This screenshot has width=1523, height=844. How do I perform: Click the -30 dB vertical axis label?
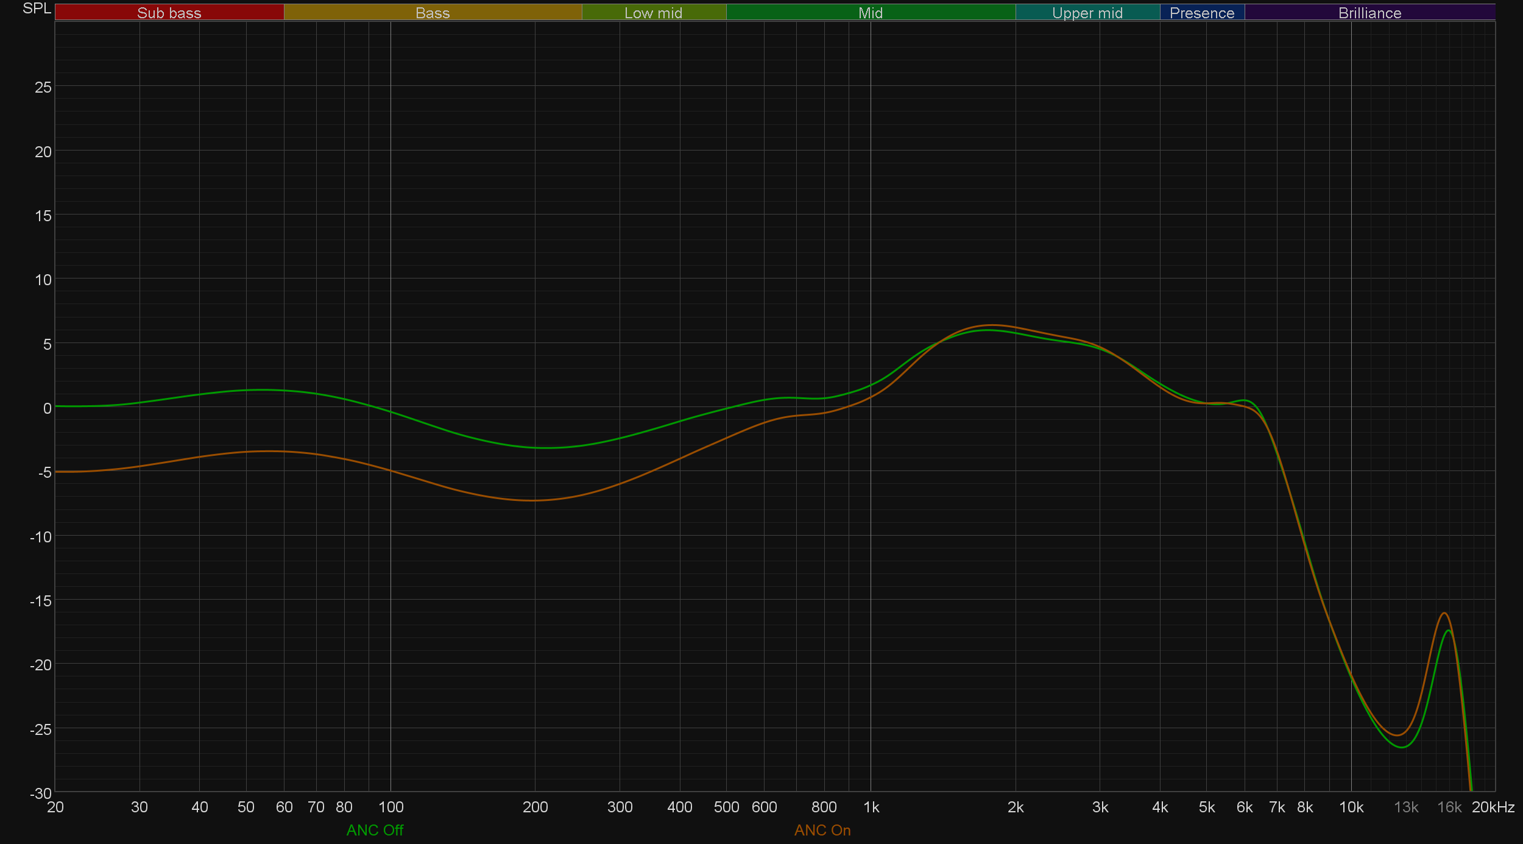[41, 793]
